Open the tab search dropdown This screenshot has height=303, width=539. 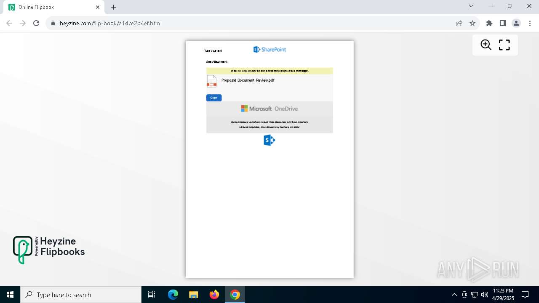[471, 6]
